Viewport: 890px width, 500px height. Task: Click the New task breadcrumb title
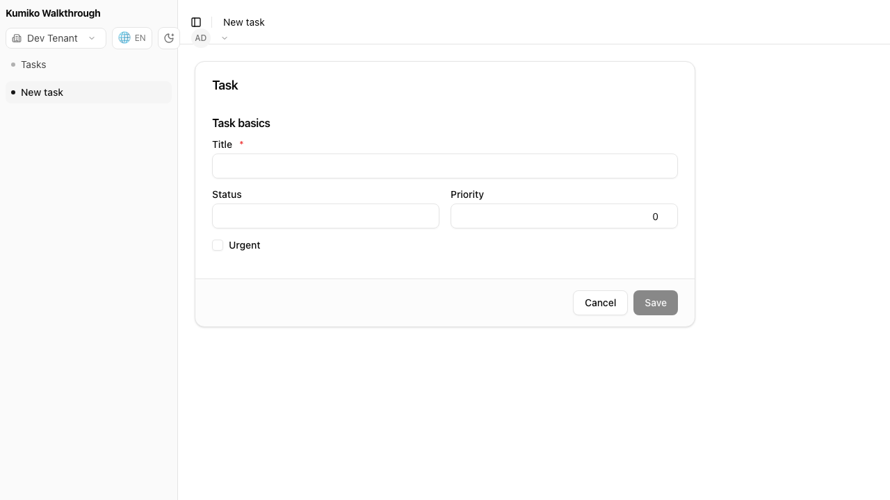244,22
